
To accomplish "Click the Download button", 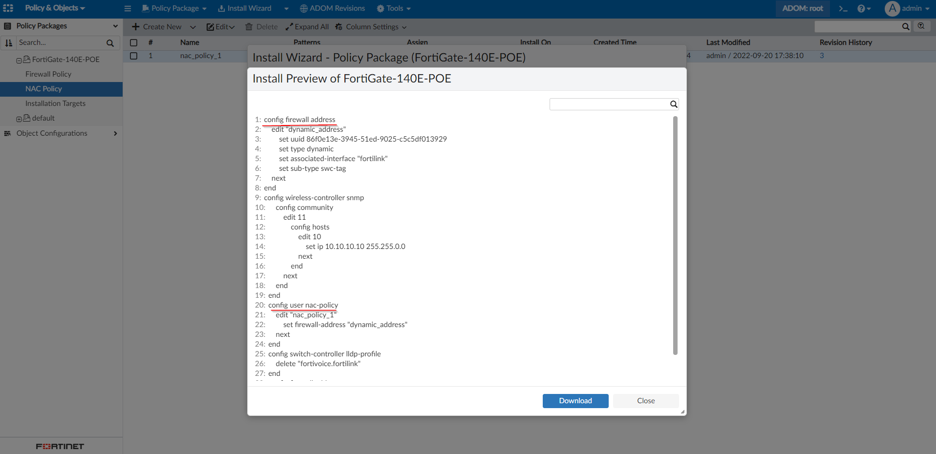I will point(575,401).
